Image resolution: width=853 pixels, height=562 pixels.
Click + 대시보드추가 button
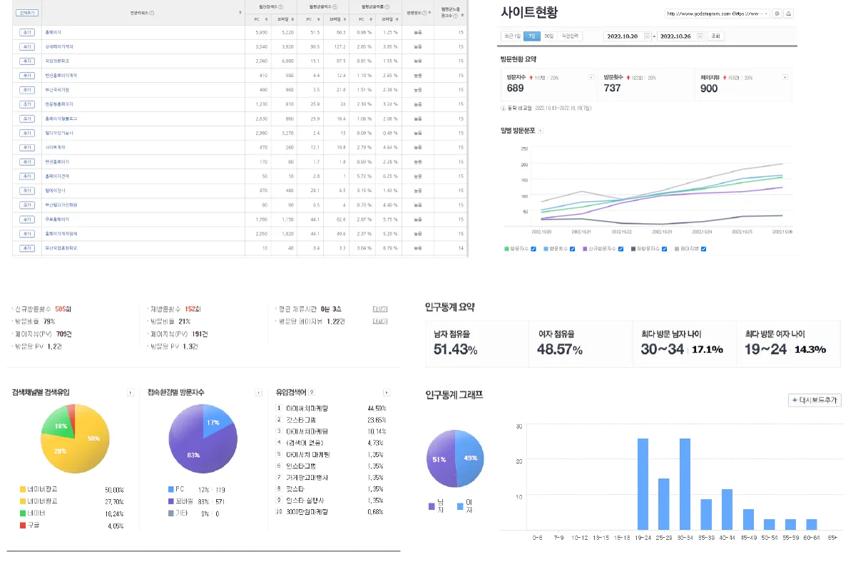pos(814,400)
